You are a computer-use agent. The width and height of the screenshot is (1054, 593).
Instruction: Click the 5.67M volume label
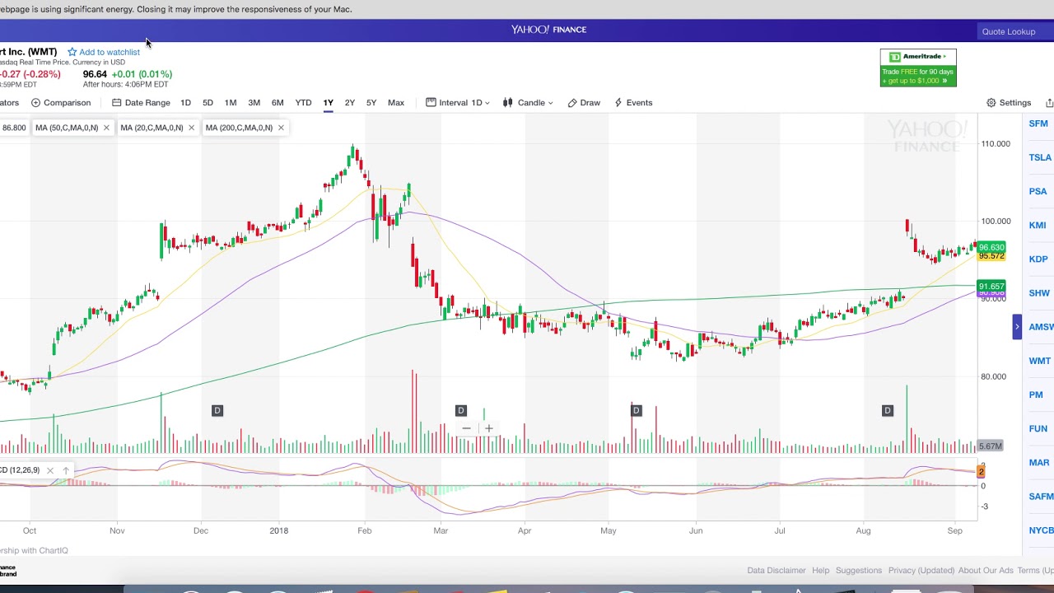click(991, 446)
